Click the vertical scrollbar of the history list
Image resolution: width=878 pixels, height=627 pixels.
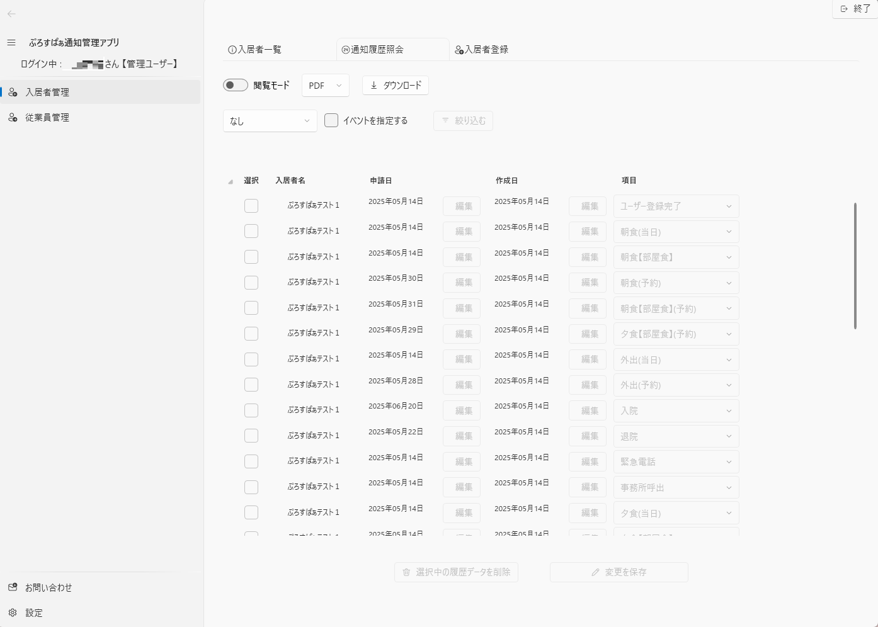point(855,266)
